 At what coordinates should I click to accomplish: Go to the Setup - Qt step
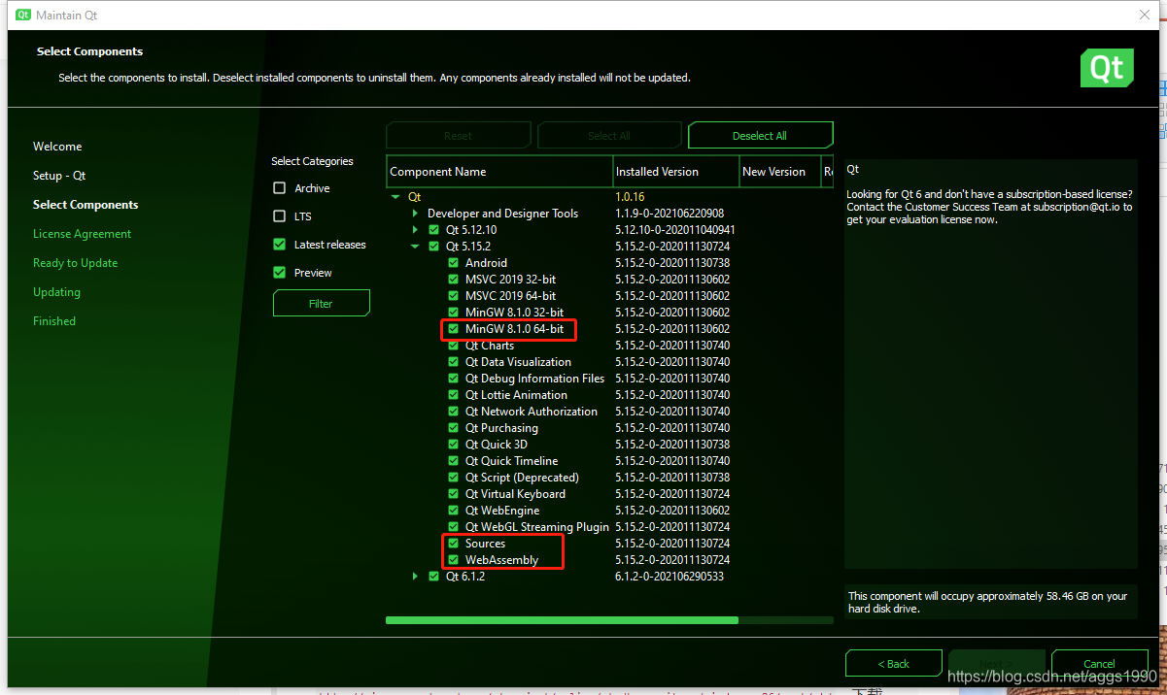coord(59,176)
